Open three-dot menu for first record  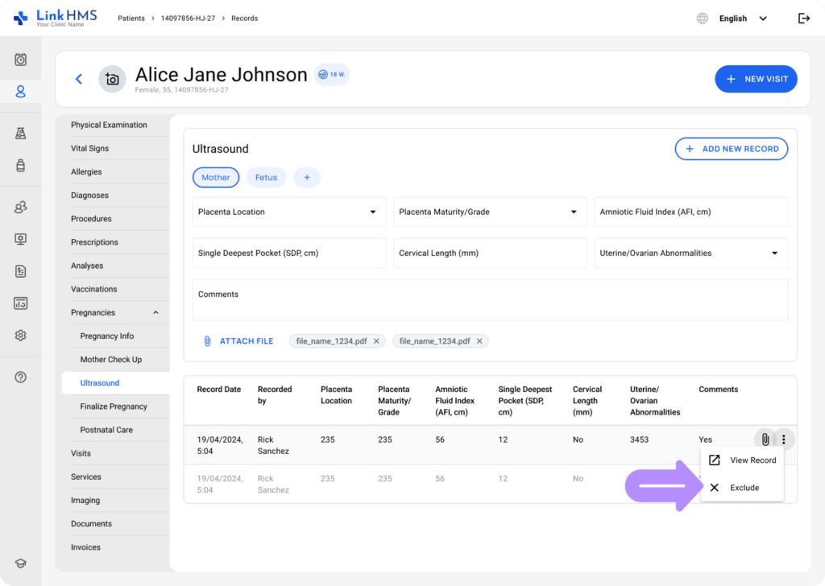point(783,439)
